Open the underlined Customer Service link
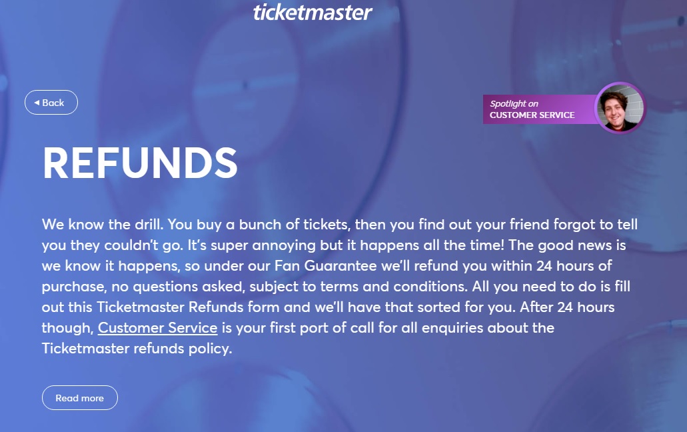 (157, 328)
